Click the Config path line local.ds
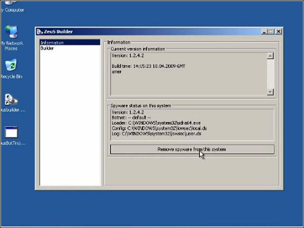 (x=160, y=128)
